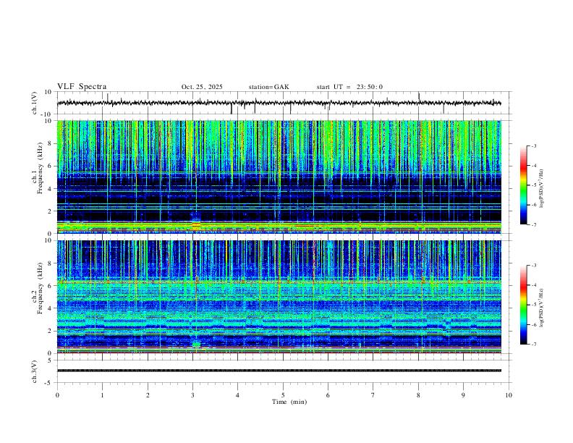Click the "-7" tick on lower color bar
The height and width of the screenshot is (443, 573).
point(534,344)
